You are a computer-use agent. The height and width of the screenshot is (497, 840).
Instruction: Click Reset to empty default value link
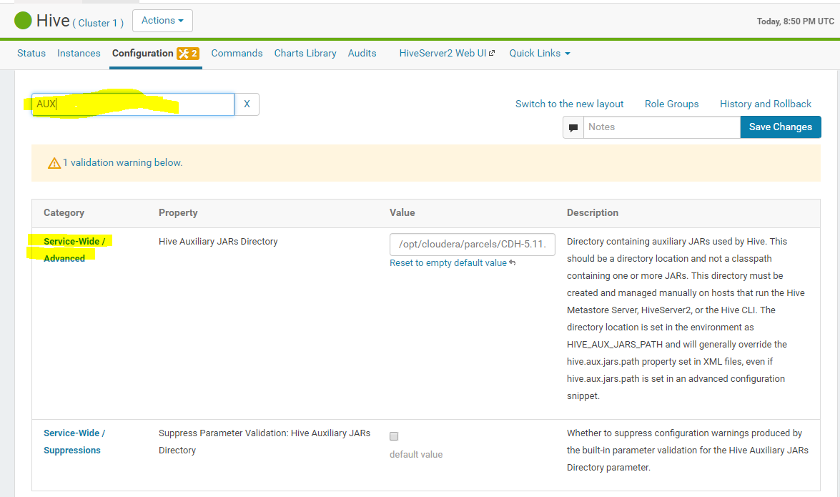click(448, 262)
